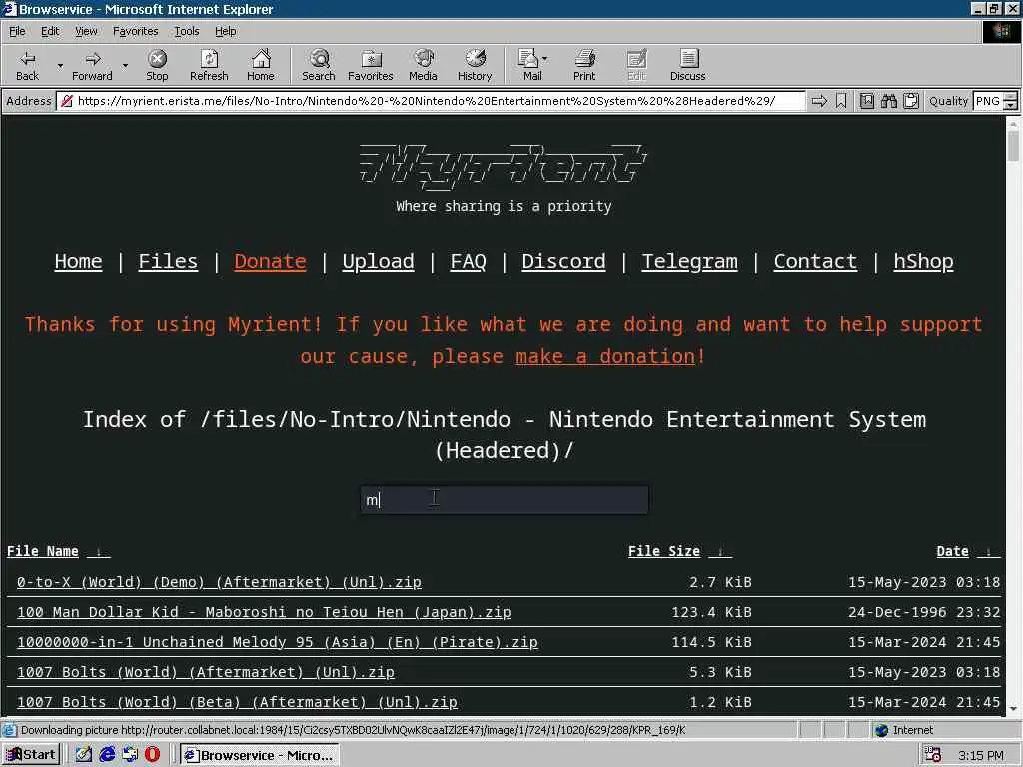
Task: Click the Discuss toolbar icon
Action: [x=687, y=65]
